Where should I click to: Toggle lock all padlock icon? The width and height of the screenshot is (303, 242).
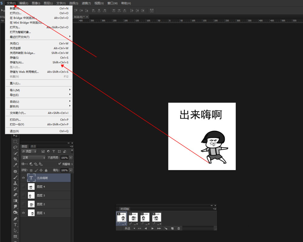pos(46,170)
